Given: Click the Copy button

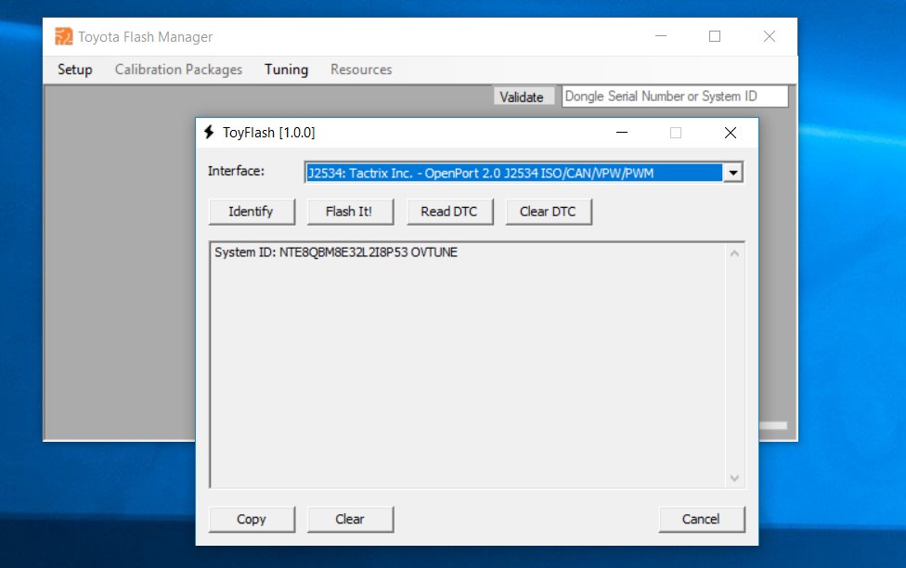Looking at the screenshot, I should click(252, 519).
